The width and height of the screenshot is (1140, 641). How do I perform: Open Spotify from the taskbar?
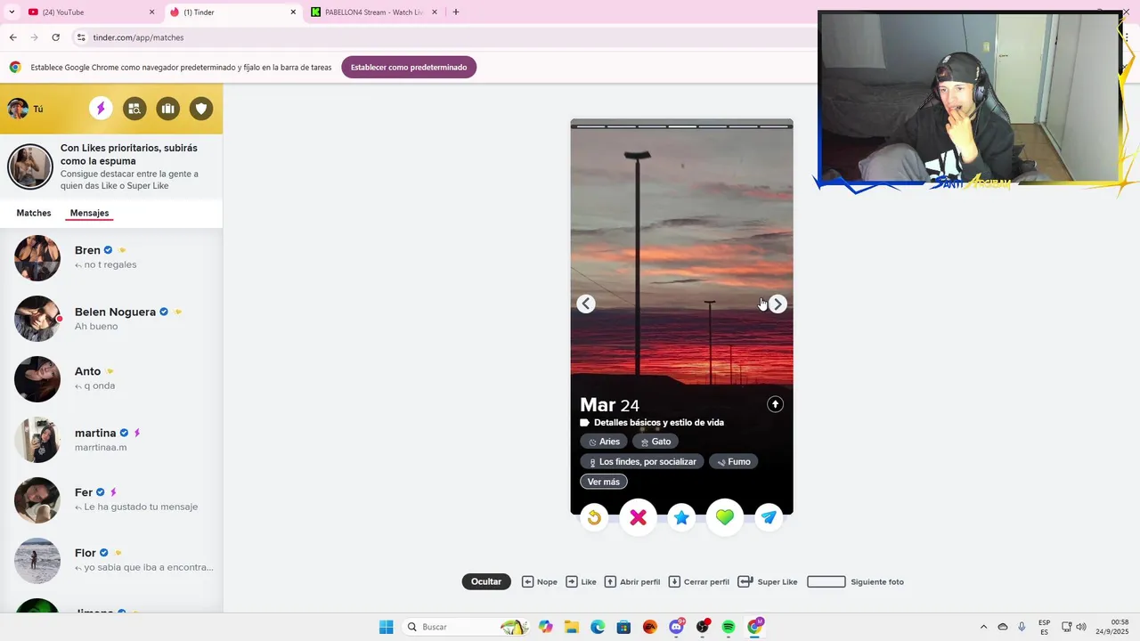[x=729, y=627]
